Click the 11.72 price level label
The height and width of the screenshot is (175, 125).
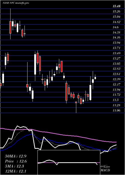(116, 95)
